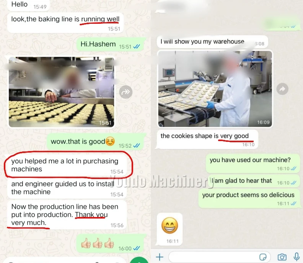Tap 'wow.that is good' reply bubble
The height and width of the screenshot is (263, 303).
[x=95, y=141]
